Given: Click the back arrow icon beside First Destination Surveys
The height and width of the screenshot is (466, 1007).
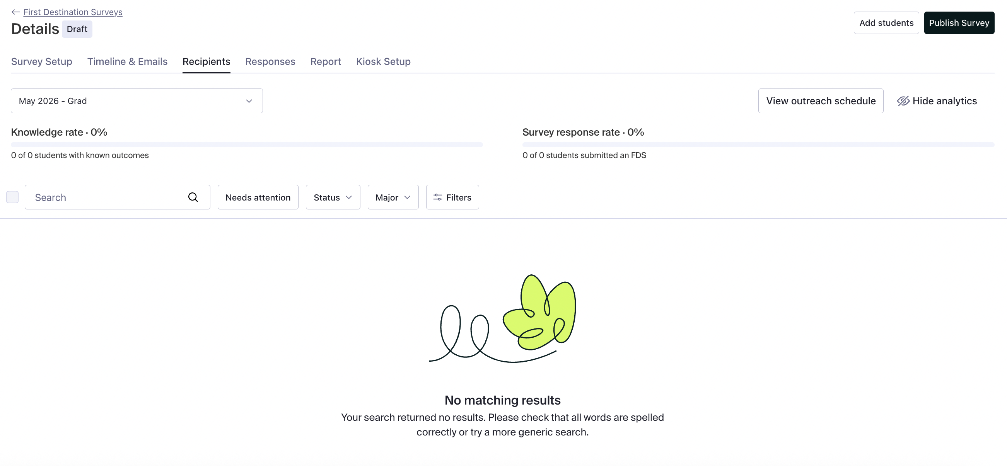Looking at the screenshot, I should coord(15,12).
